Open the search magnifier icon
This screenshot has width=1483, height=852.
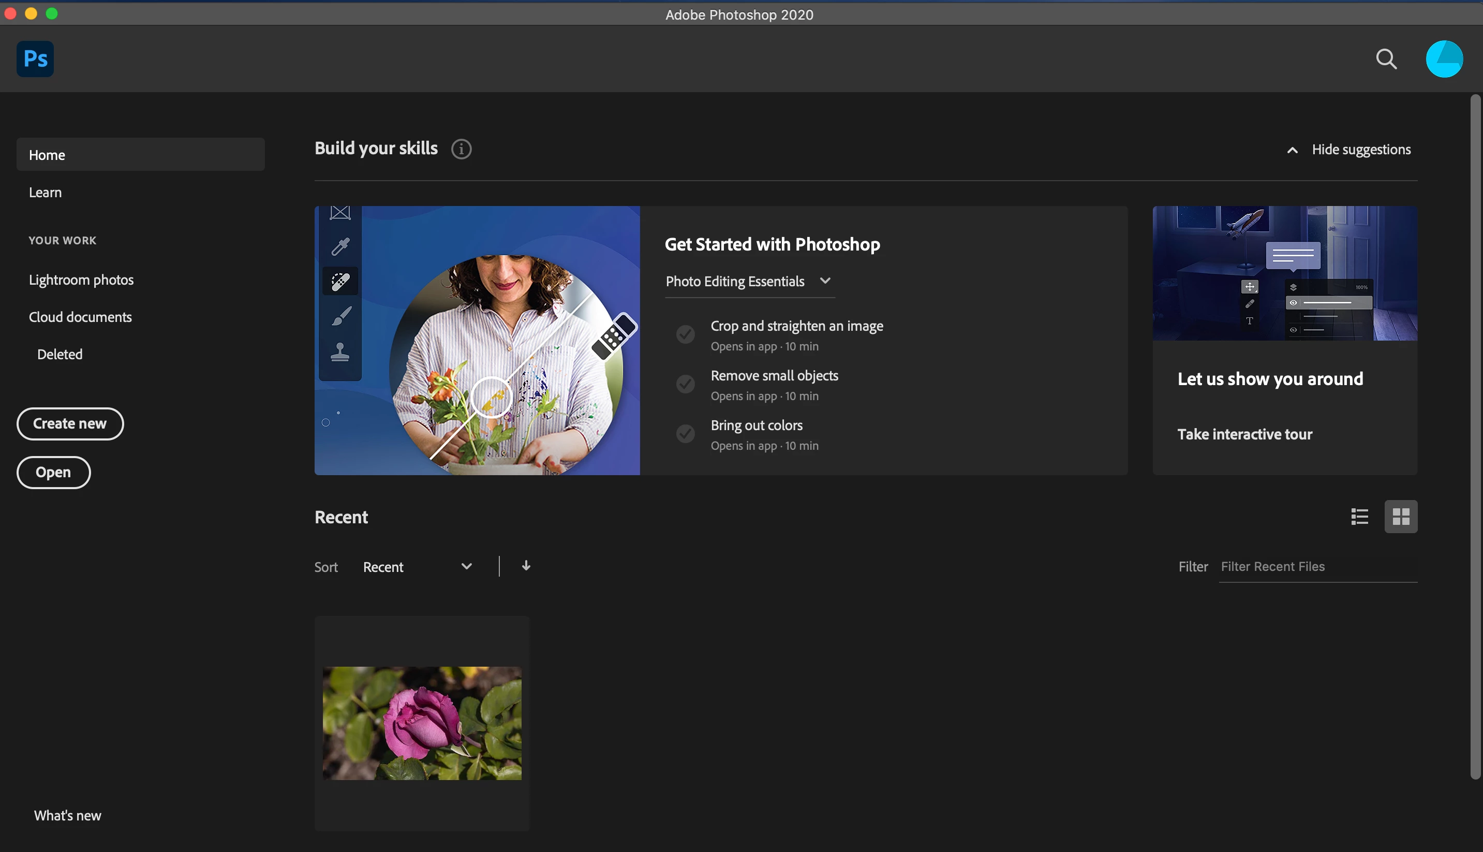(x=1385, y=58)
